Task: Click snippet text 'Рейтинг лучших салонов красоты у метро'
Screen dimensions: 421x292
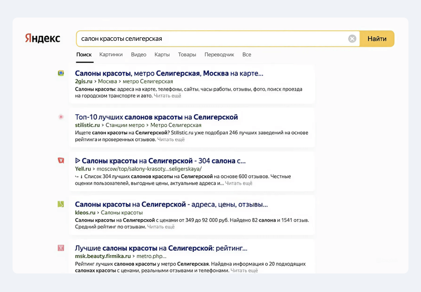Action: point(125,264)
